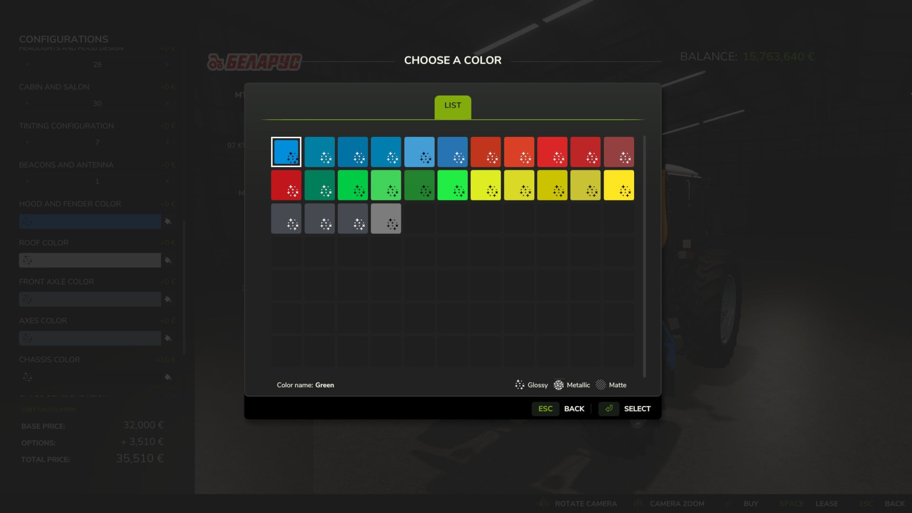Screen dimensions: 912x513
Task: Pick the teal green swatch in second row
Action: click(320, 185)
